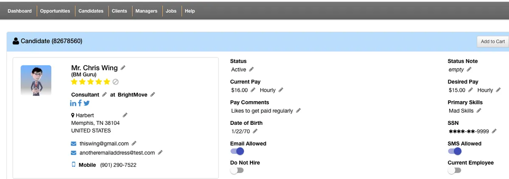
Task: Open the Dashboard menu
Action: [20, 11]
